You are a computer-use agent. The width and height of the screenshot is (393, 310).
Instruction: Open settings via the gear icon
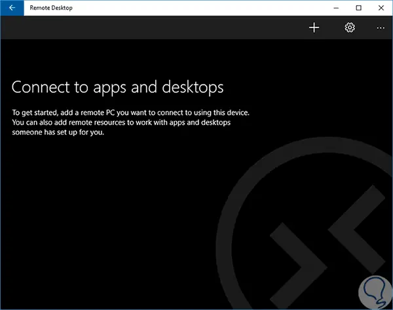click(350, 27)
